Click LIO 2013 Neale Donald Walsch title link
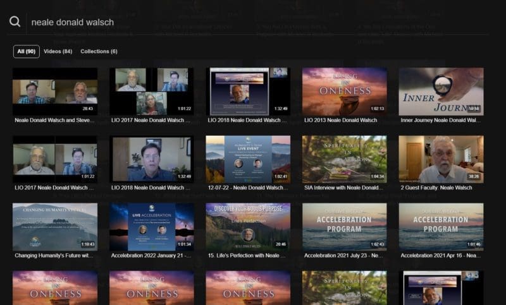Screen dimensions: 506x305 coord(340,120)
